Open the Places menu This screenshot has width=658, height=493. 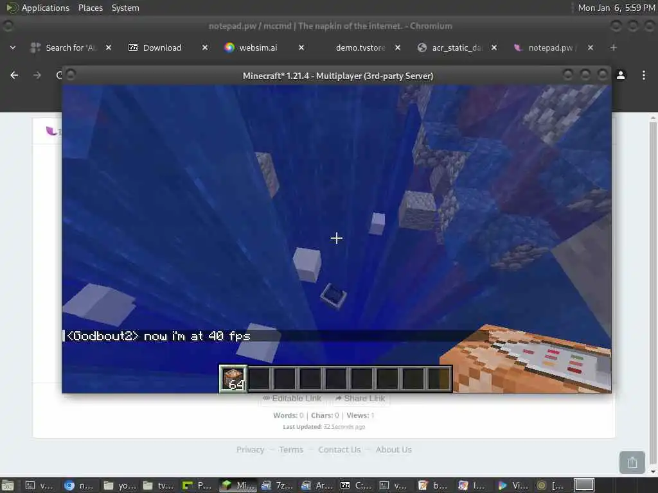(x=90, y=8)
